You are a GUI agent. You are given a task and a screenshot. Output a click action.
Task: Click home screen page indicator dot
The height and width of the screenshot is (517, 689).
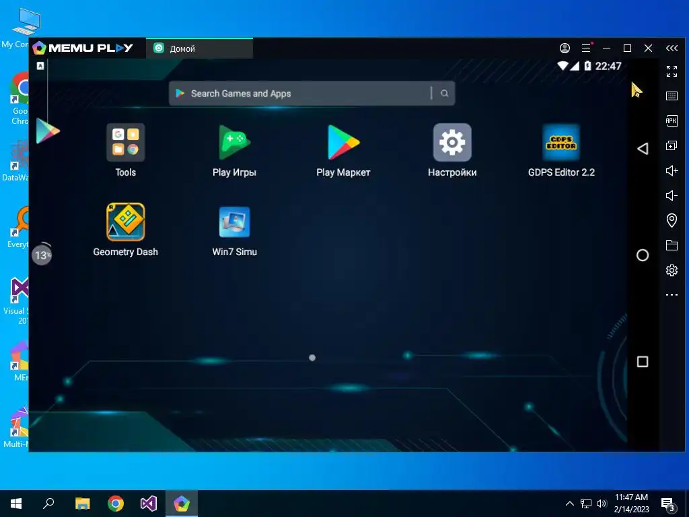pos(312,358)
